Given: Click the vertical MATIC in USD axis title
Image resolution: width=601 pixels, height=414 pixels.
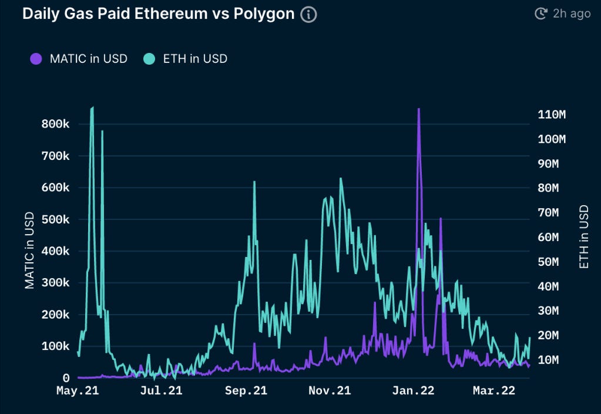Looking at the screenshot, I should [x=29, y=251].
